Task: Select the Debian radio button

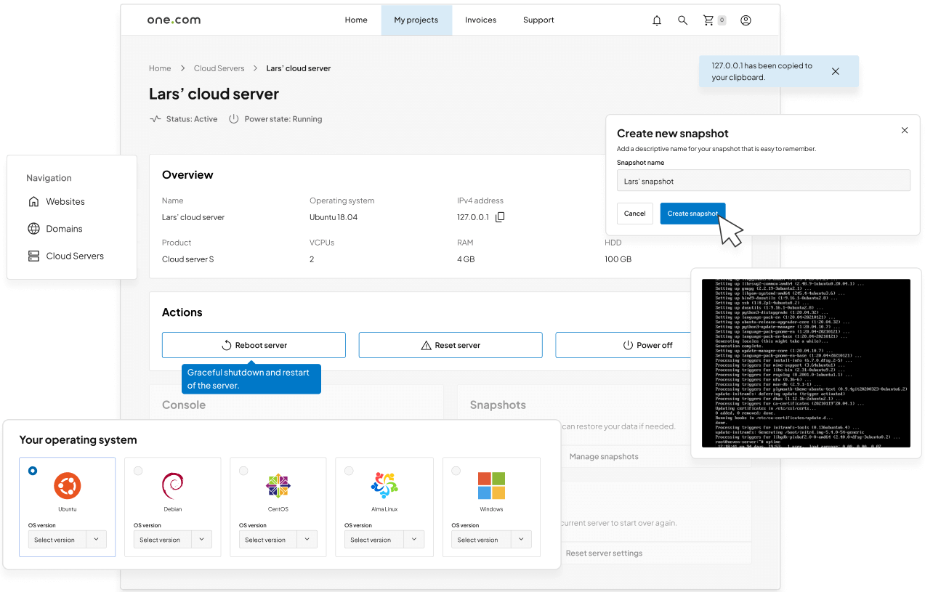Action: [x=138, y=471]
